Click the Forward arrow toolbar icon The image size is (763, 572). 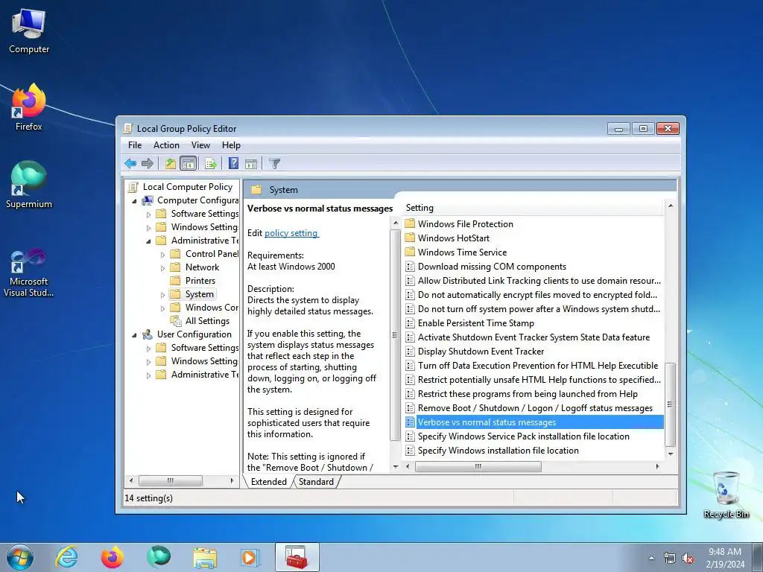click(147, 163)
